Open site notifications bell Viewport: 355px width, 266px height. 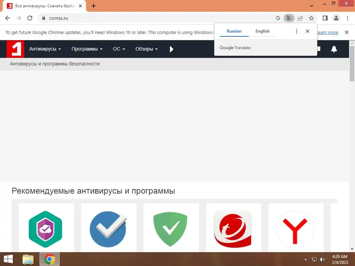(x=334, y=49)
